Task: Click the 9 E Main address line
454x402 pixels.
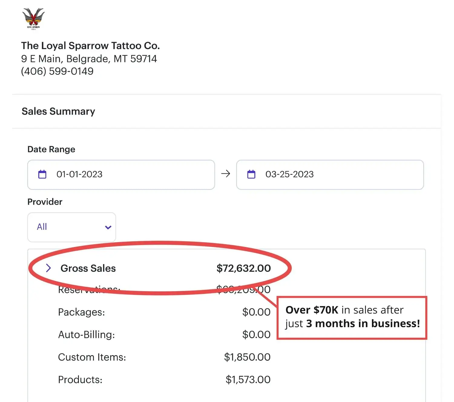Action: pyautogui.click(x=89, y=59)
